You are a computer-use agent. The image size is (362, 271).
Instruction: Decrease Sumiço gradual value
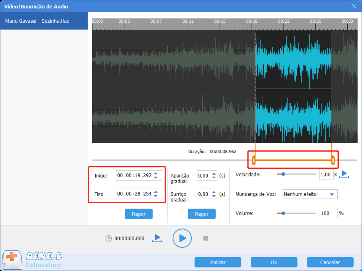point(214,196)
